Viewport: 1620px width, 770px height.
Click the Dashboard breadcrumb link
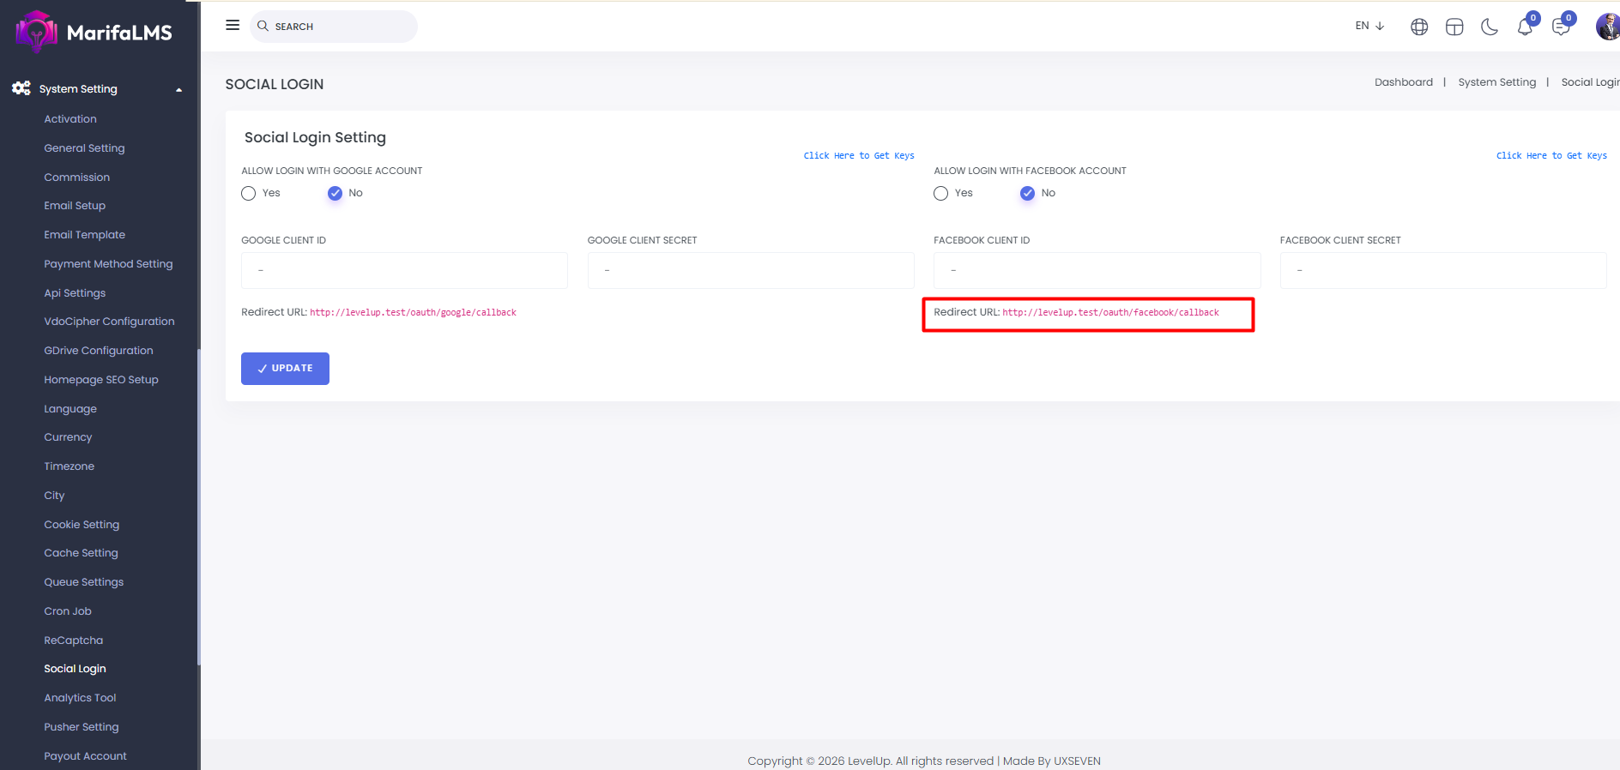1403,82
